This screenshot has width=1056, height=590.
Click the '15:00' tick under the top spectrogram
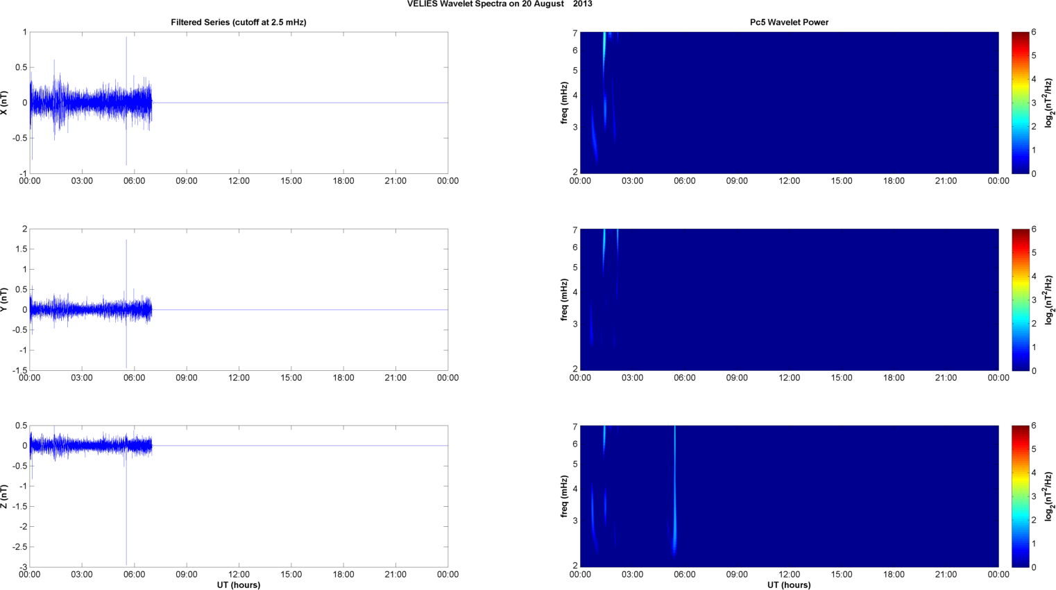(842, 181)
